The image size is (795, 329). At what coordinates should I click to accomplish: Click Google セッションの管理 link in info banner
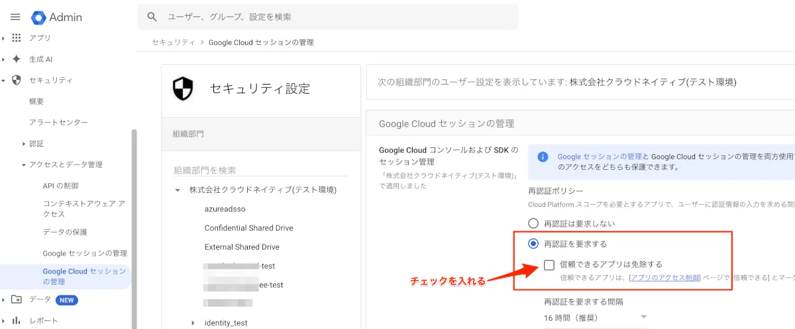tap(600, 157)
